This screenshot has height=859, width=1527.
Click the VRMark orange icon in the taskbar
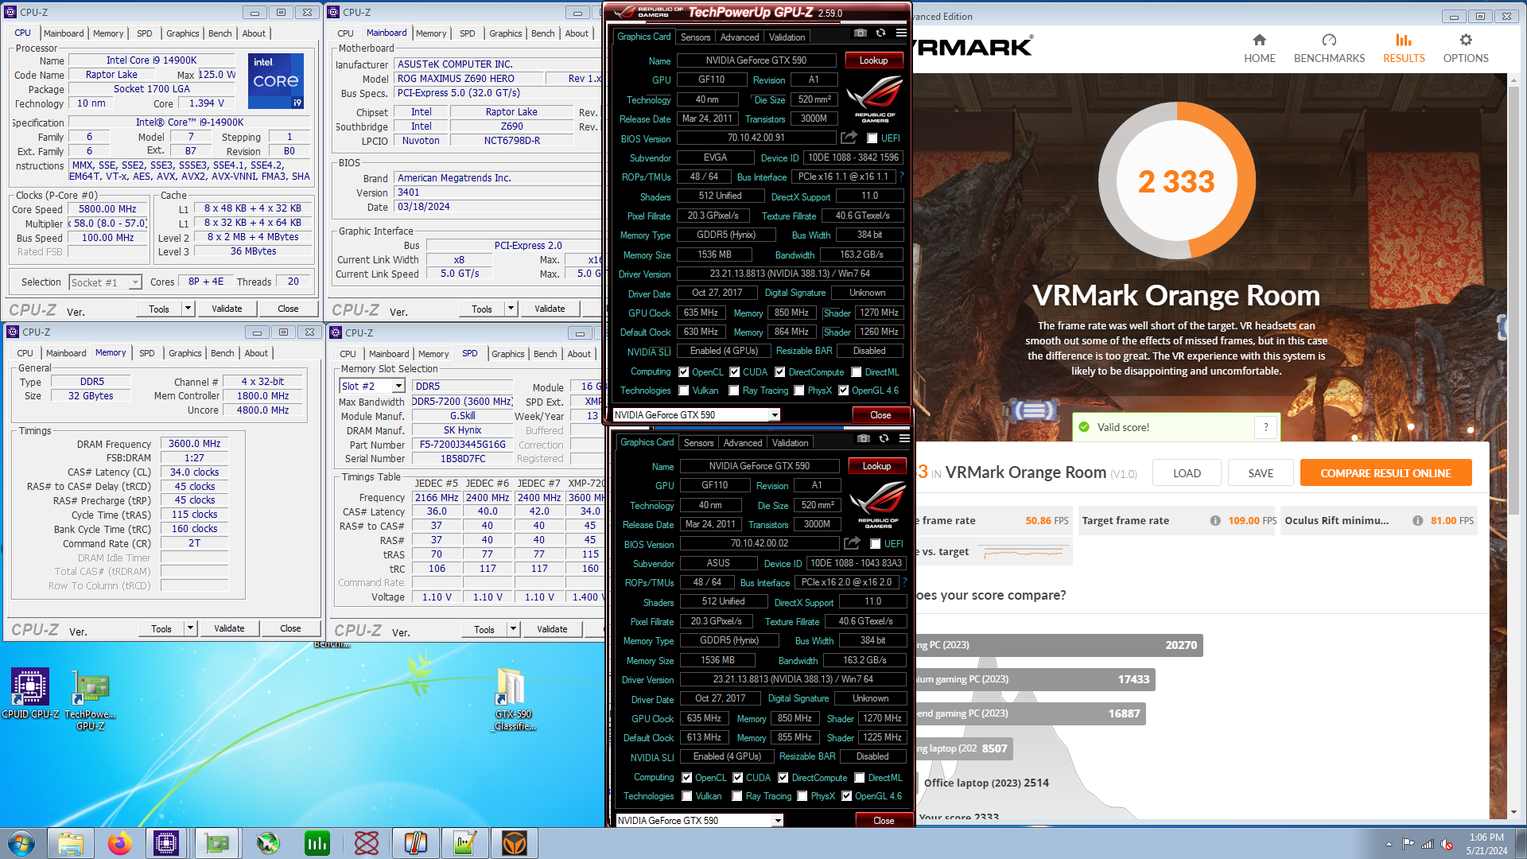[515, 843]
